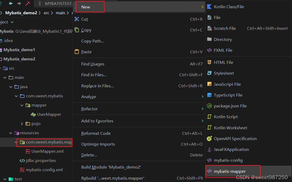Choose Reformat Code entry
The width and height of the screenshot is (292, 182).
point(139,133)
